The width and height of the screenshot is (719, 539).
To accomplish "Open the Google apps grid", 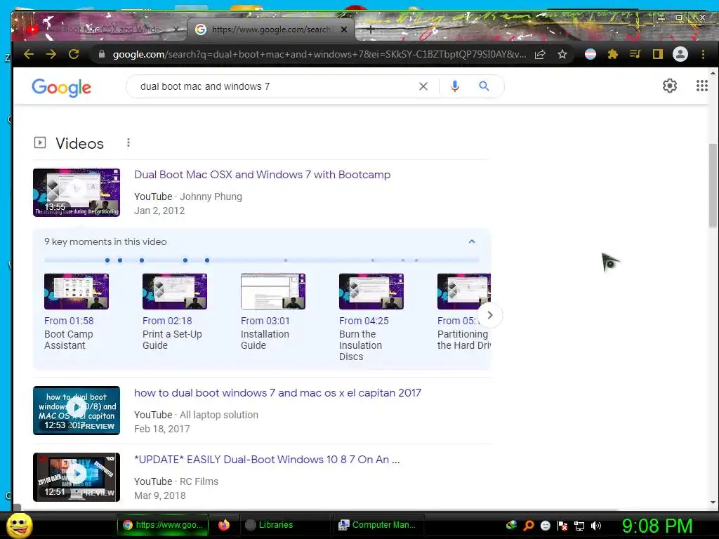I will [x=701, y=86].
